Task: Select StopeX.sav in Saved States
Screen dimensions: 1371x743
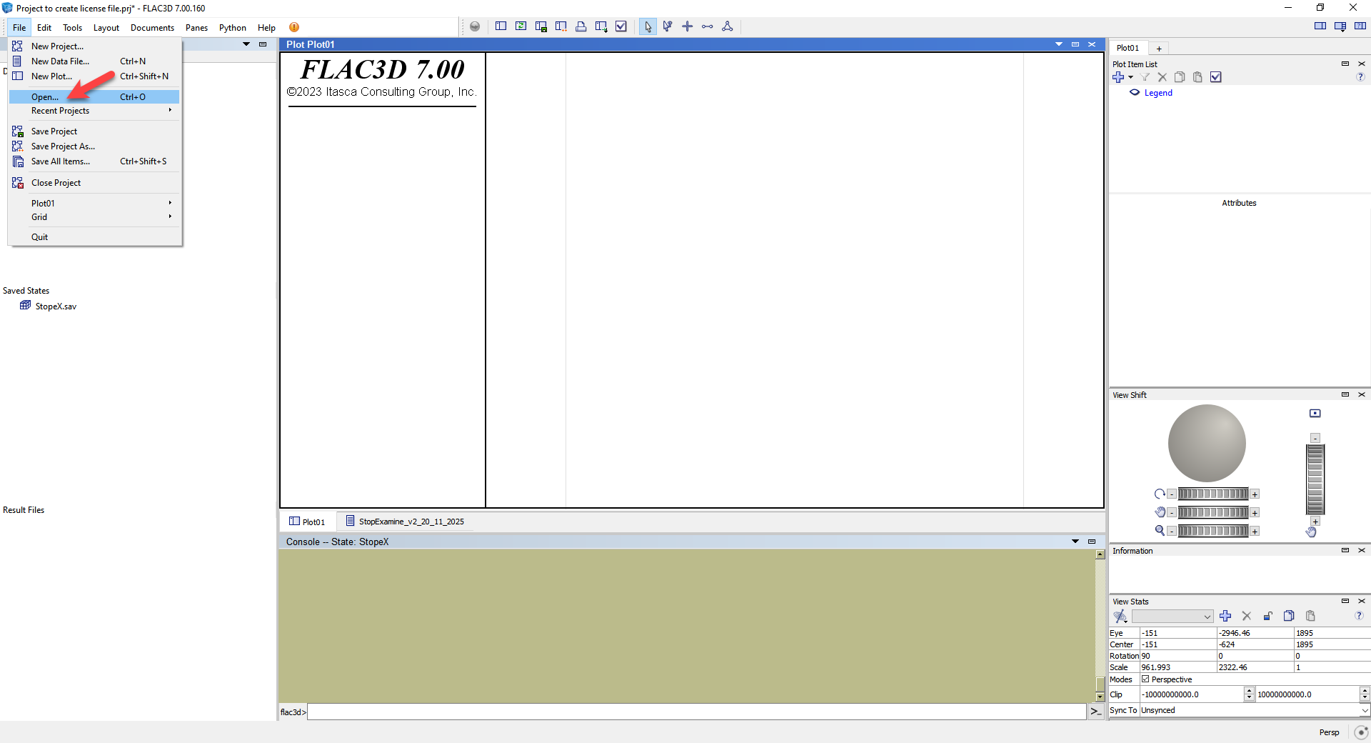Action: 49,306
